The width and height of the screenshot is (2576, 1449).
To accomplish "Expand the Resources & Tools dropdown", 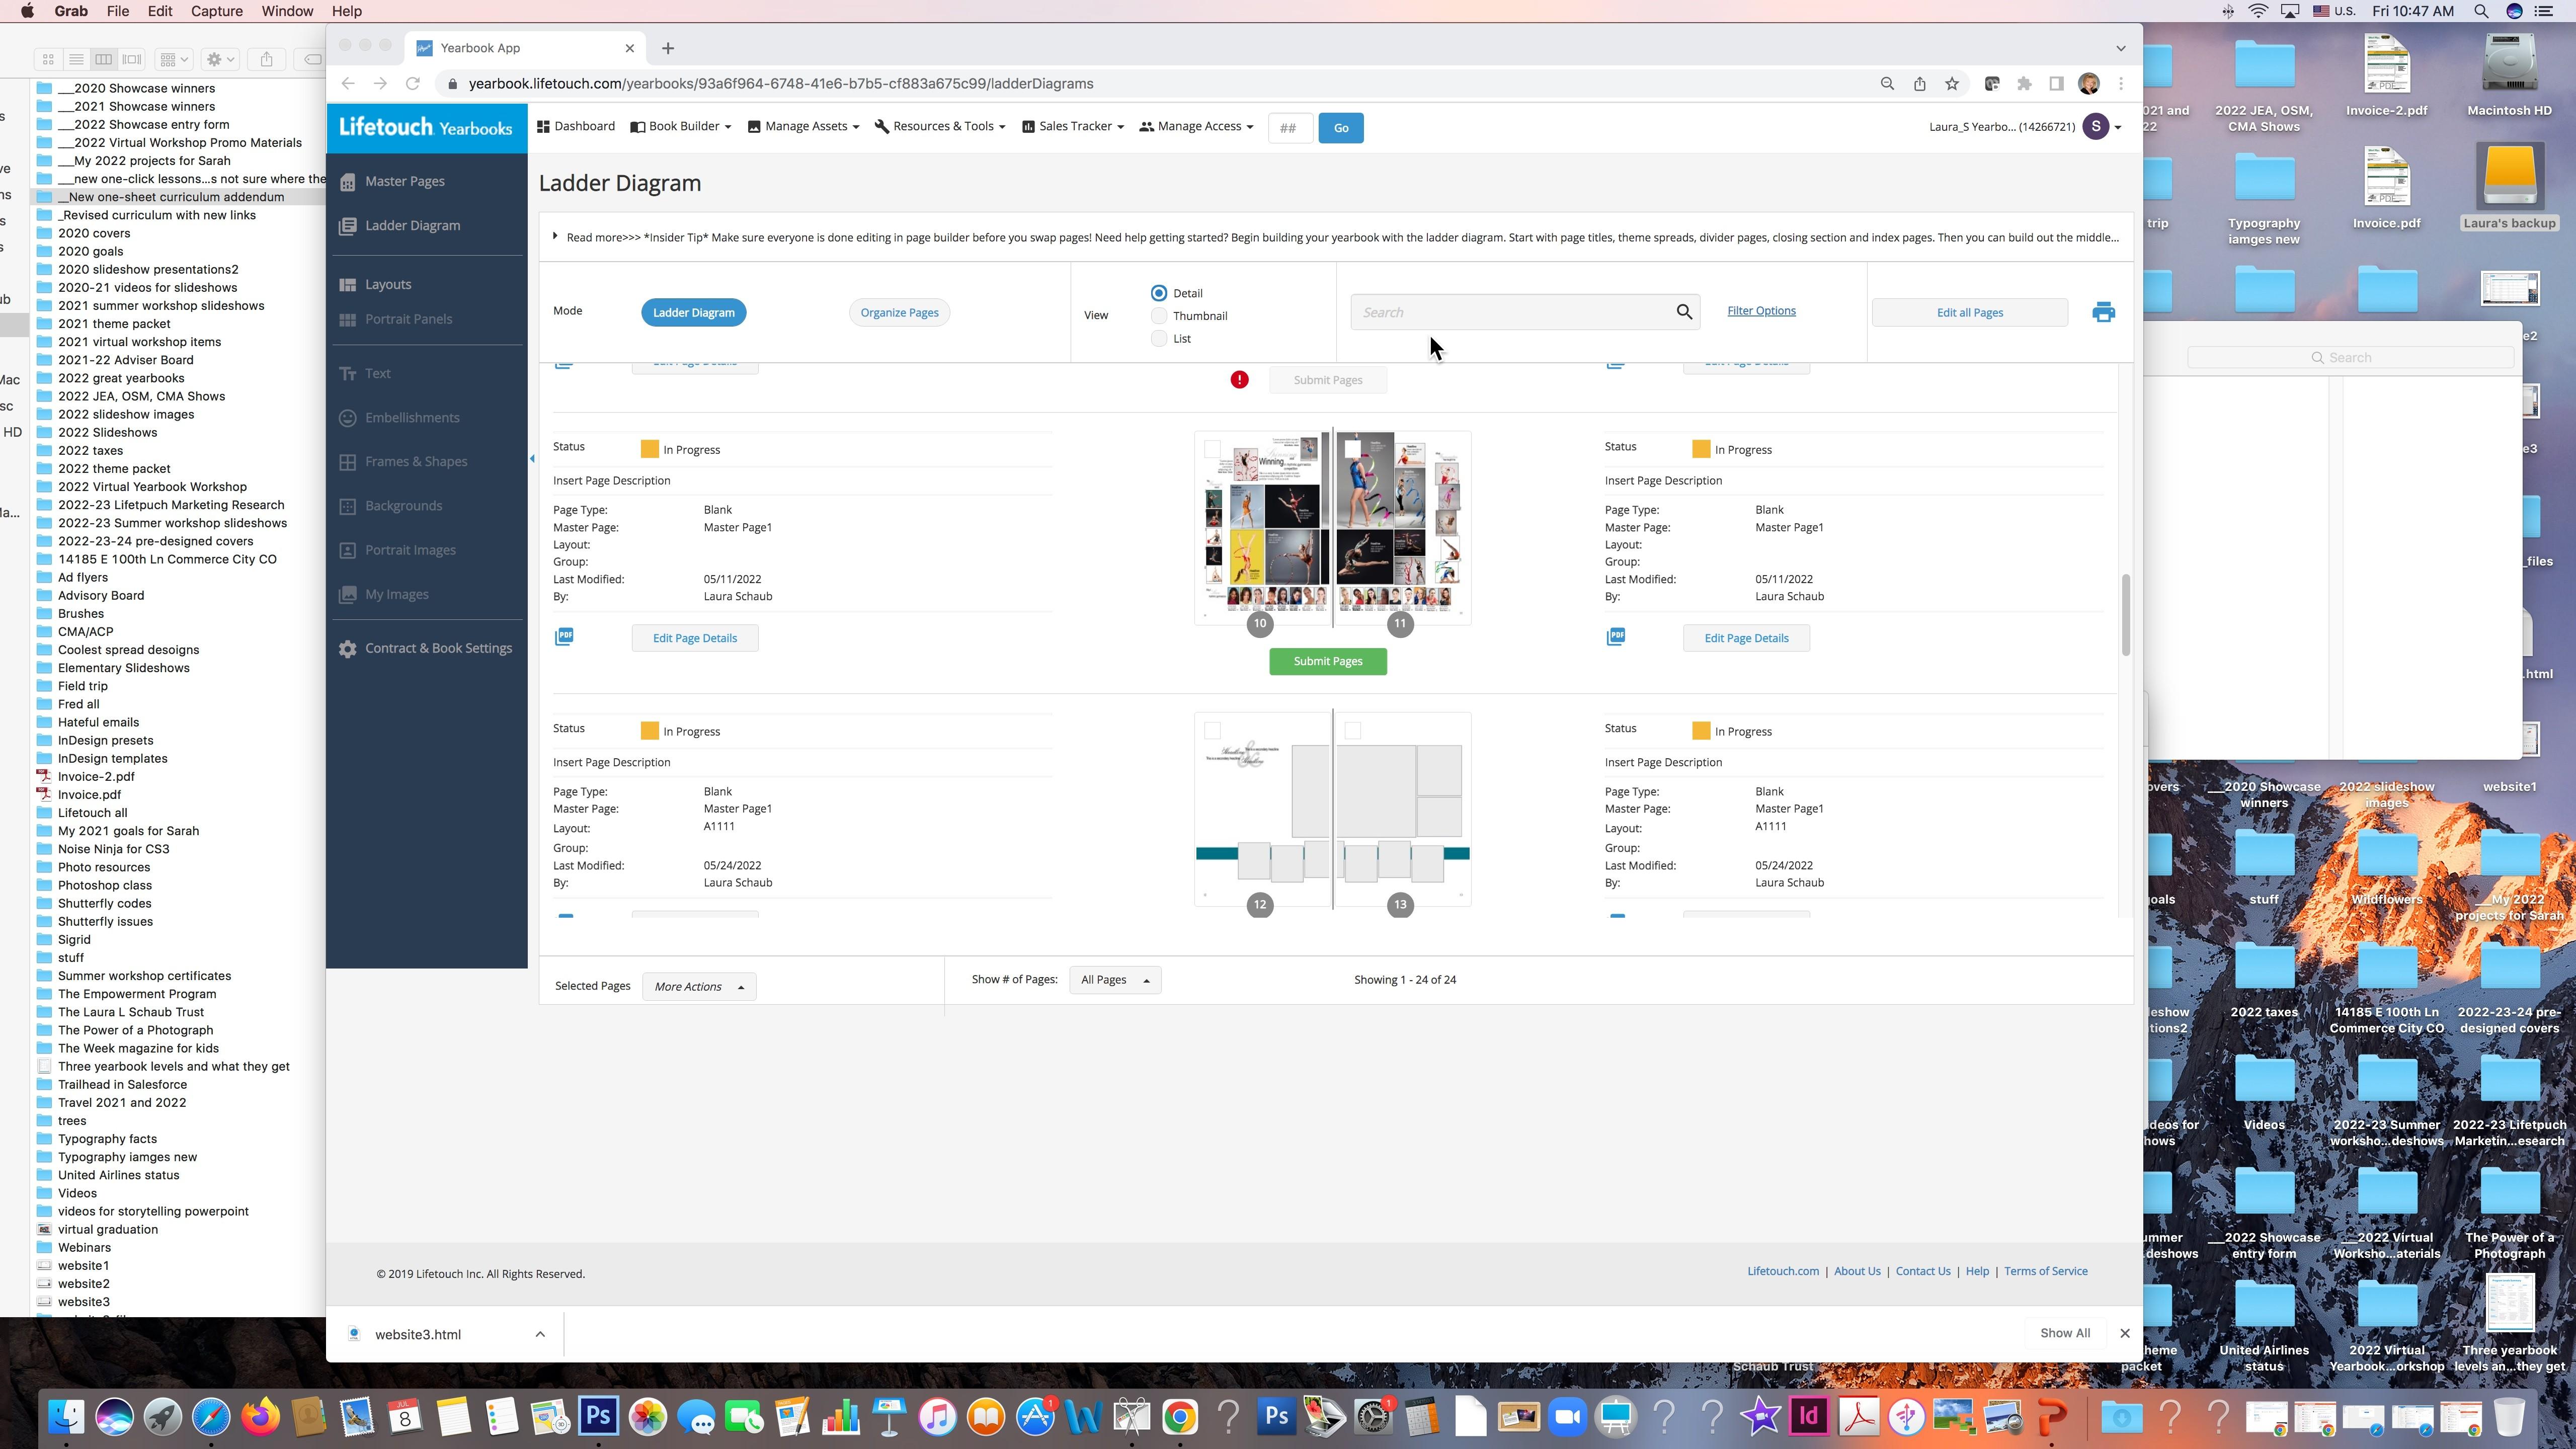I will point(940,127).
